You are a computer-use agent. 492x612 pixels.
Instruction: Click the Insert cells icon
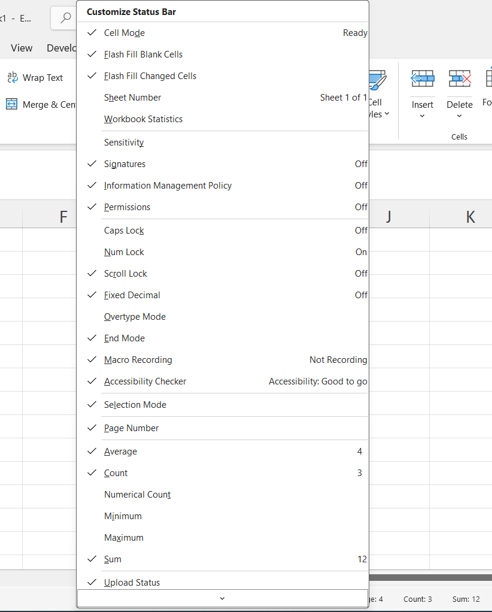(x=422, y=78)
